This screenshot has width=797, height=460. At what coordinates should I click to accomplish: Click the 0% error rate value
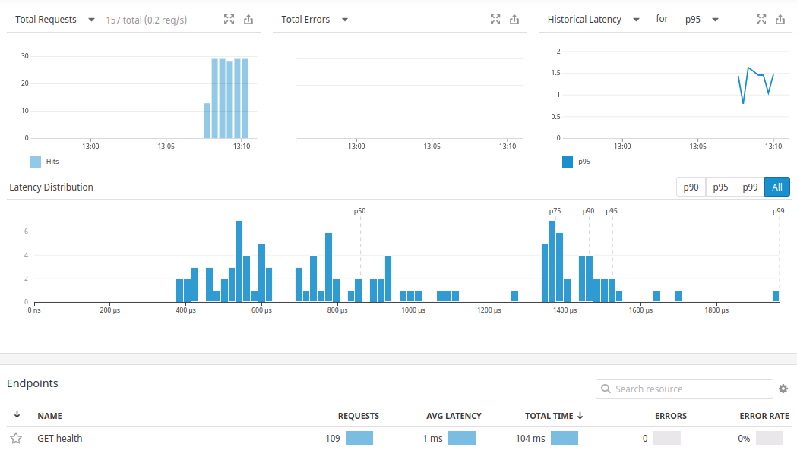[x=744, y=438]
